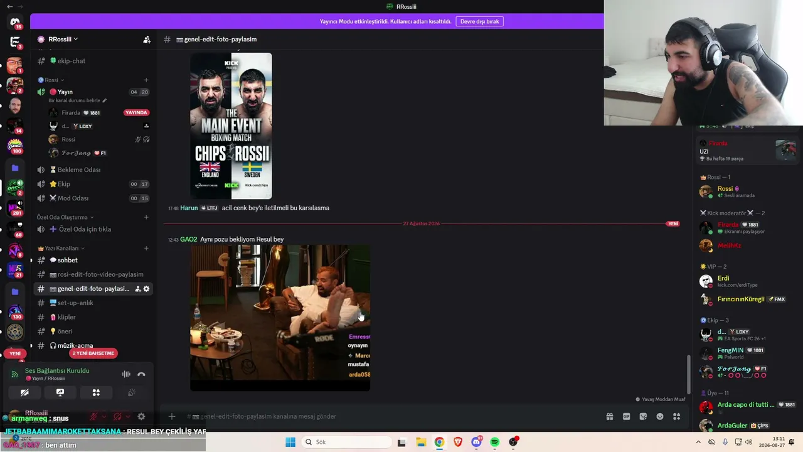Open the noise suppression waveform control

pyautogui.click(x=126, y=374)
